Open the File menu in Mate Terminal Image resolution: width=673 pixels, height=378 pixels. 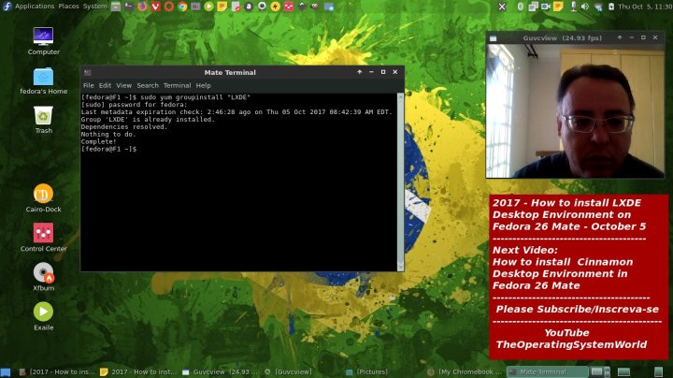pyautogui.click(x=89, y=85)
